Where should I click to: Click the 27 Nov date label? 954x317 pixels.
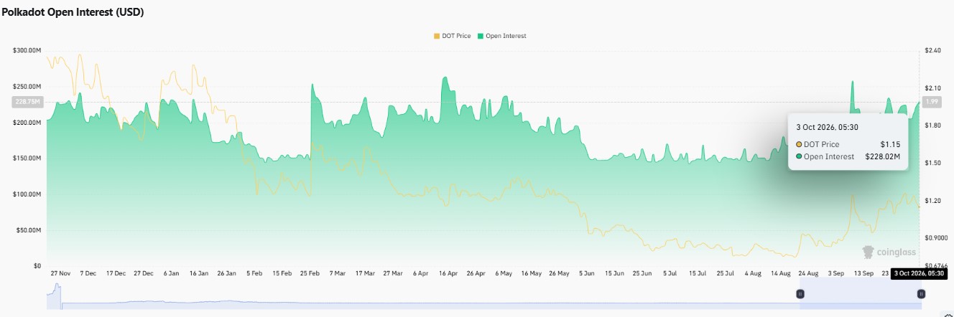coord(61,274)
